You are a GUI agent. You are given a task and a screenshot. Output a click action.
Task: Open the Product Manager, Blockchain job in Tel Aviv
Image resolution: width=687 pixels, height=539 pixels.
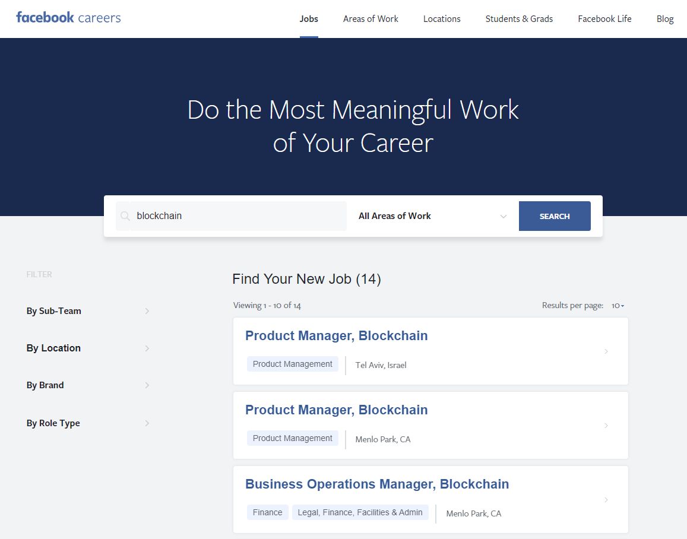(x=336, y=335)
